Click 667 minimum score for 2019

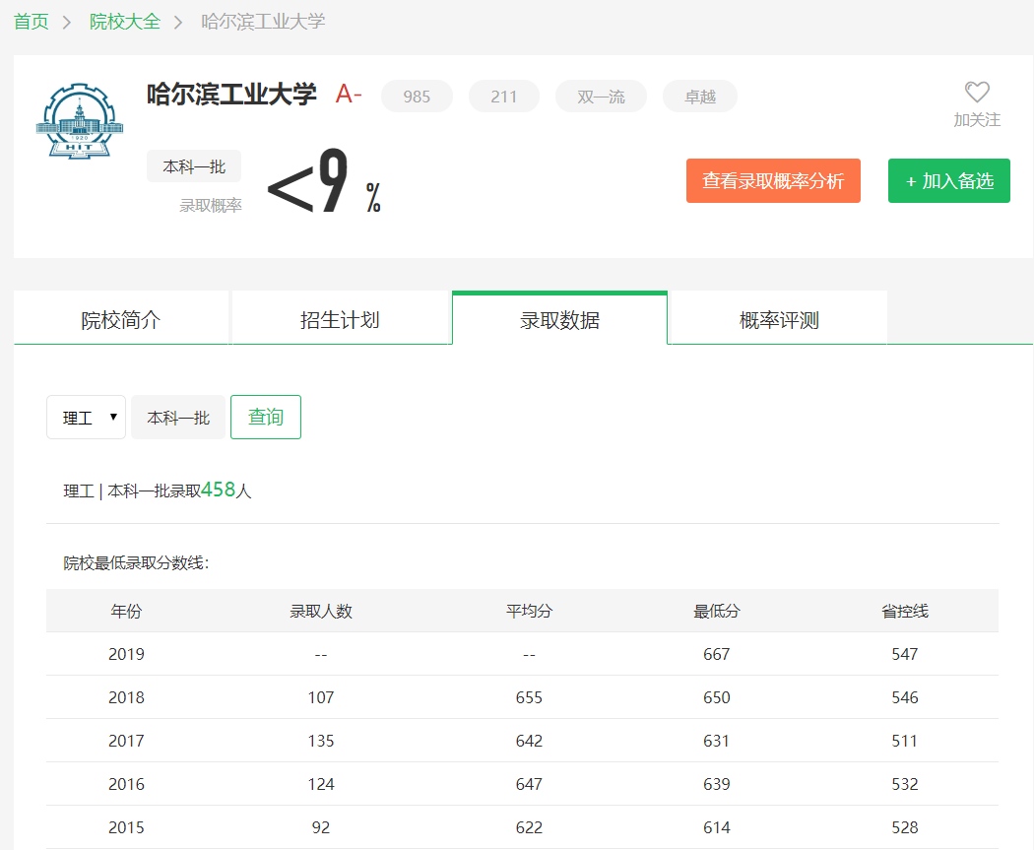click(x=716, y=653)
